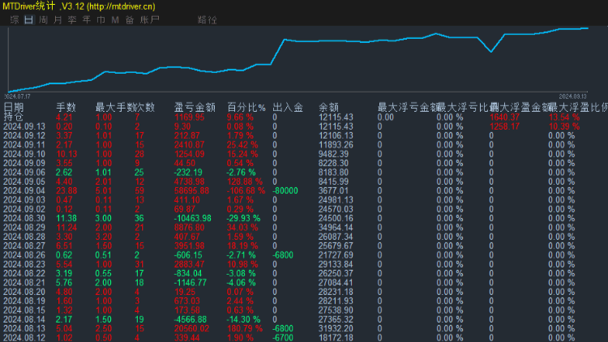
Task: Click the 余额 balance column header
Action: click(328, 107)
